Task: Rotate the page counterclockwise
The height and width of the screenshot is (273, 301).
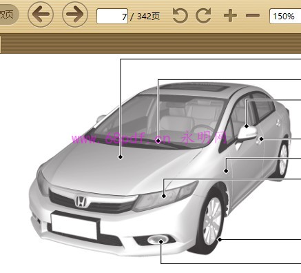Action: 180,15
